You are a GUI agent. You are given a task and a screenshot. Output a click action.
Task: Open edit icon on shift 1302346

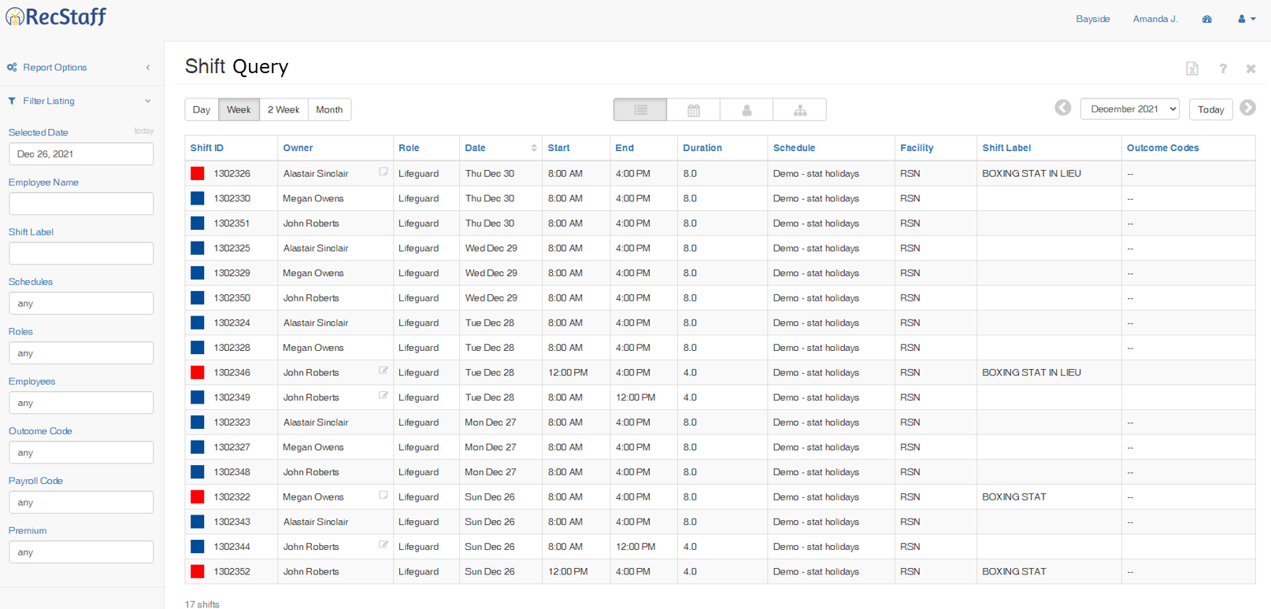[384, 371]
